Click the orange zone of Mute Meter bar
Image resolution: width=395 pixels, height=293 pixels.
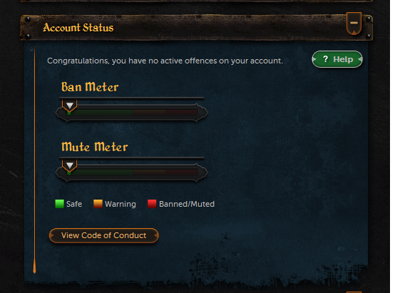click(149, 173)
